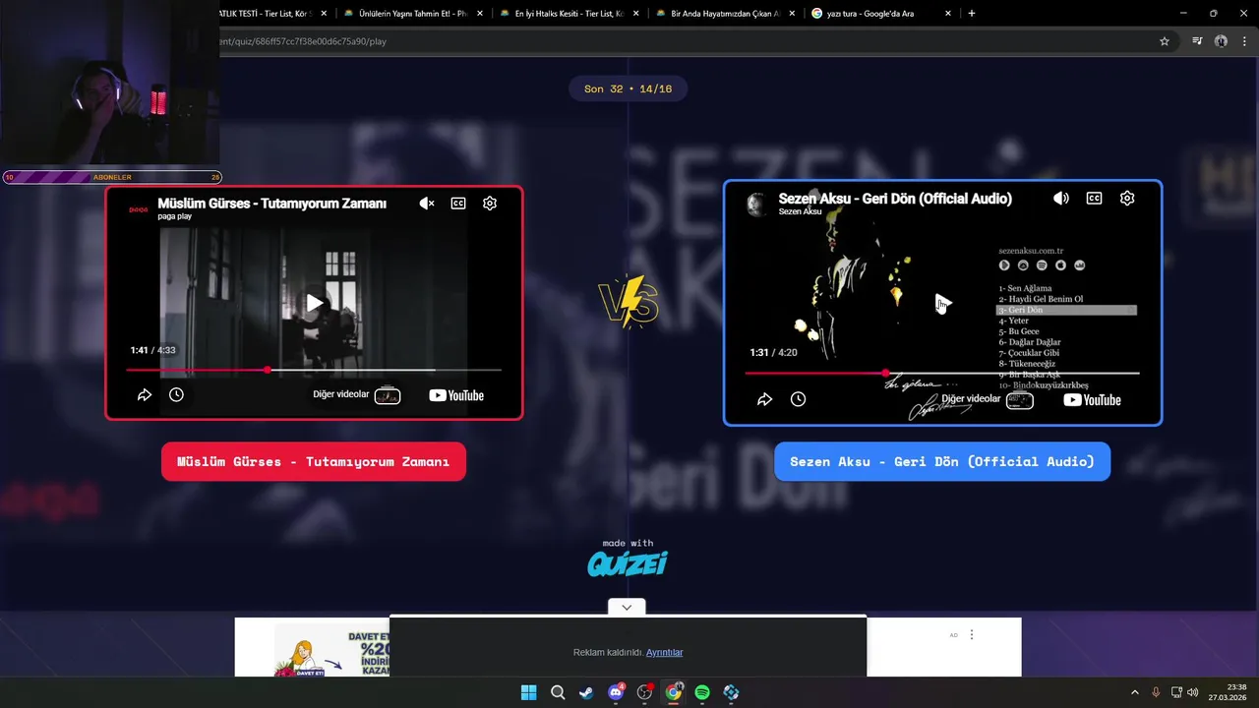Click Müslüm Gürses video title link
Screen dimensions: 1259x708
(271, 204)
